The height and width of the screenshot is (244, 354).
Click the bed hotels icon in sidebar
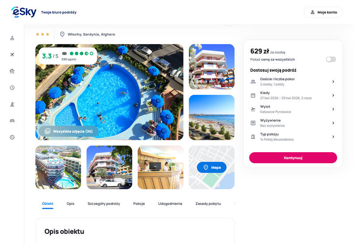[12, 120]
